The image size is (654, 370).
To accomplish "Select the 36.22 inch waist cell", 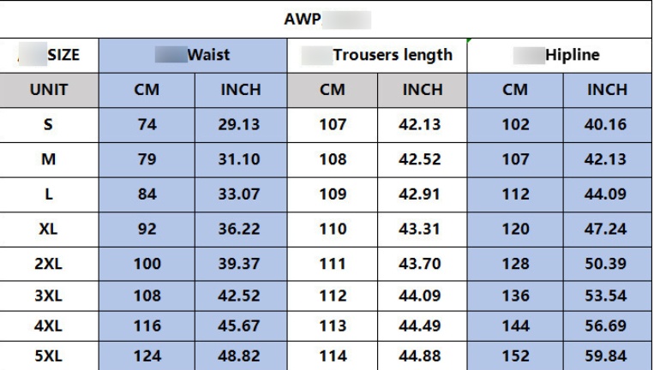I will [239, 231].
